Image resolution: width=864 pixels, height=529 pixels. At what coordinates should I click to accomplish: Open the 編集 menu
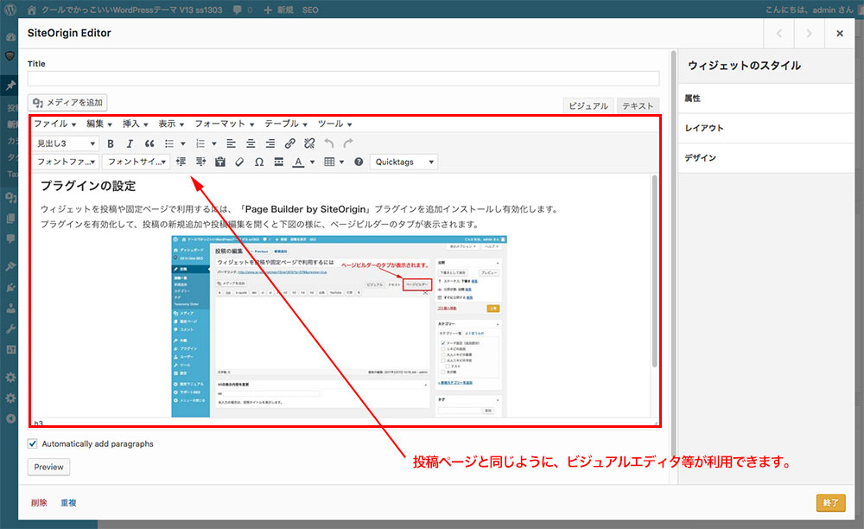tap(99, 124)
